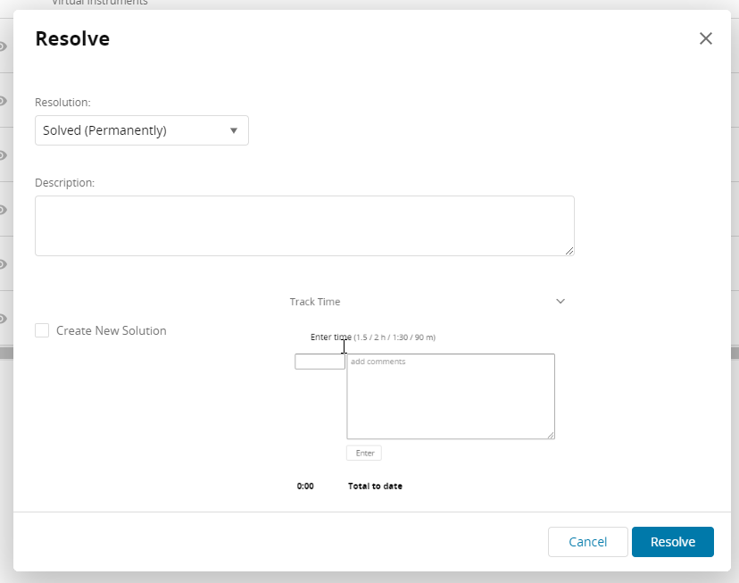
Task: Click the Create New Solution label
Action: click(x=112, y=330)
